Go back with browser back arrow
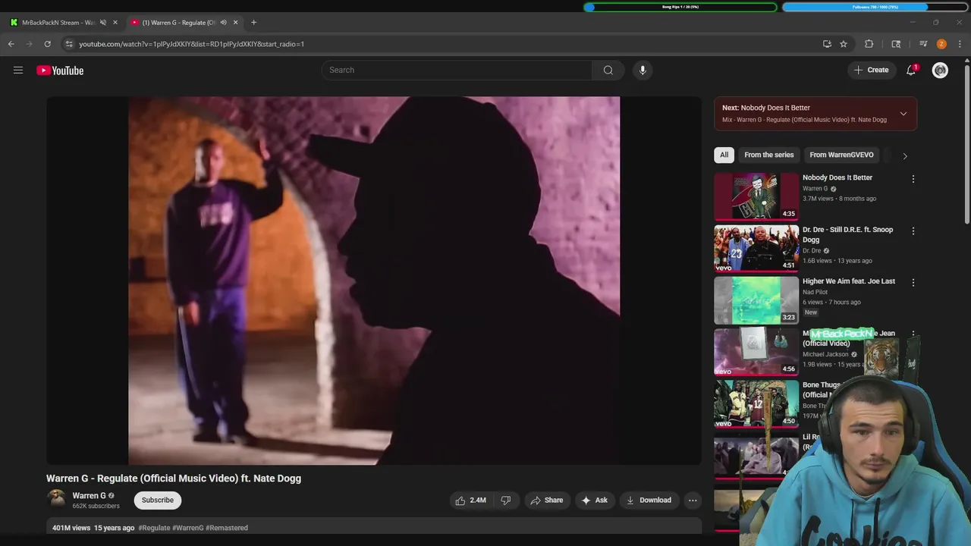This screenshot has width=971, height=546. [x=11, y=44]
